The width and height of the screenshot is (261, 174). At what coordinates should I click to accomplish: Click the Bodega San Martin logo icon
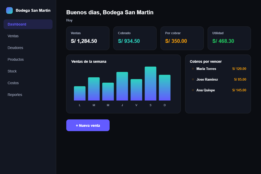click(9, 10)
